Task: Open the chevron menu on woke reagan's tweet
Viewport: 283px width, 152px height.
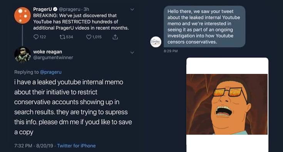Action: pos(132,52)
